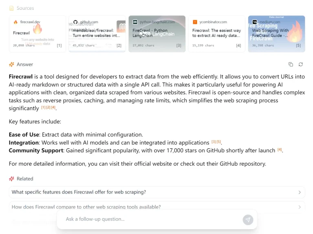313x234 pixels.
Task: Click the Y Combinator favicon on the fourth source
Action: point(195,22)
